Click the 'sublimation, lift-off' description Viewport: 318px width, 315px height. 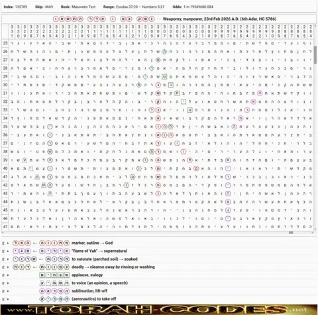(x=89, y=291)
